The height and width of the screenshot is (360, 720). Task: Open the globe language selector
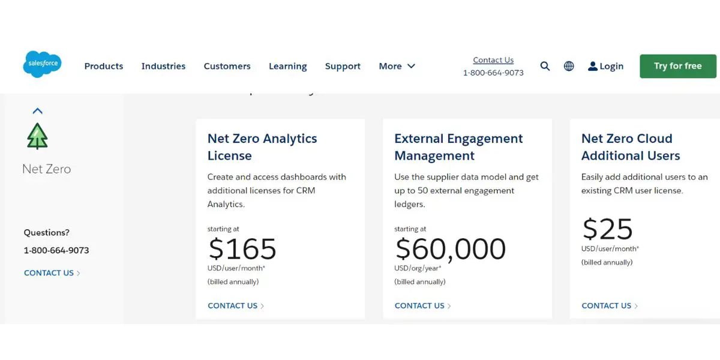(x=569, y=66)
